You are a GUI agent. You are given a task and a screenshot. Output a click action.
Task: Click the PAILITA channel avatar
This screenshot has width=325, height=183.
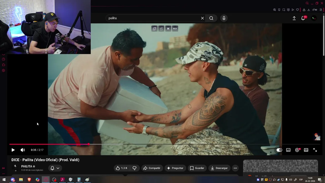15,168
